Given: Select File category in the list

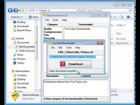Looking at the screenshot, I should pyautogui.click(x=46, y=35).
